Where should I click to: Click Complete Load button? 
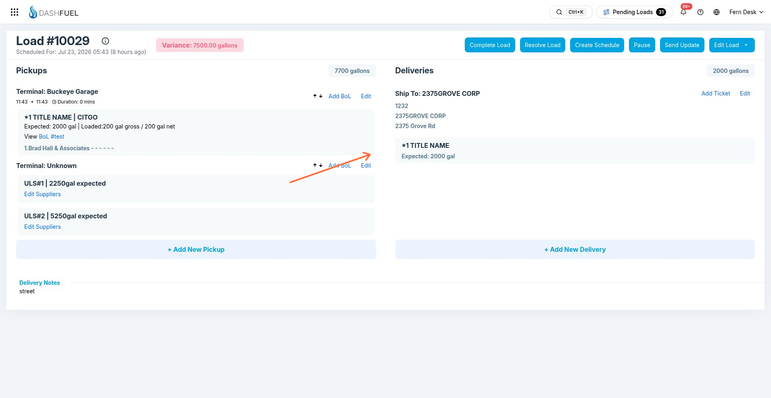tap(490, 45)
